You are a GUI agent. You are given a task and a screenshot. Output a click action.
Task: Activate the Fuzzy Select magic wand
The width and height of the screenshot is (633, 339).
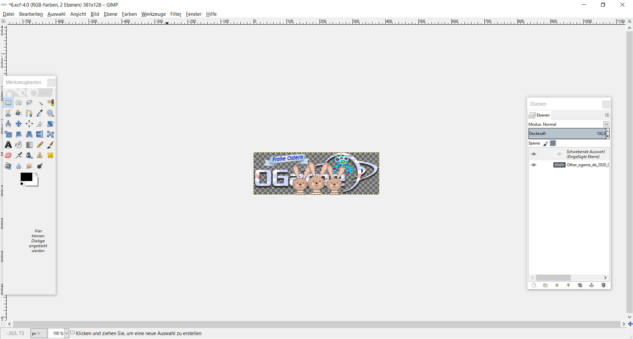click(x=40, y=103)
